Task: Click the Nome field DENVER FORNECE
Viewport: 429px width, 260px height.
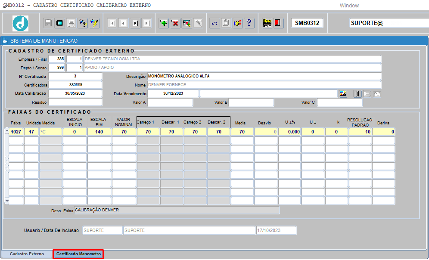Action: [264, 85]
